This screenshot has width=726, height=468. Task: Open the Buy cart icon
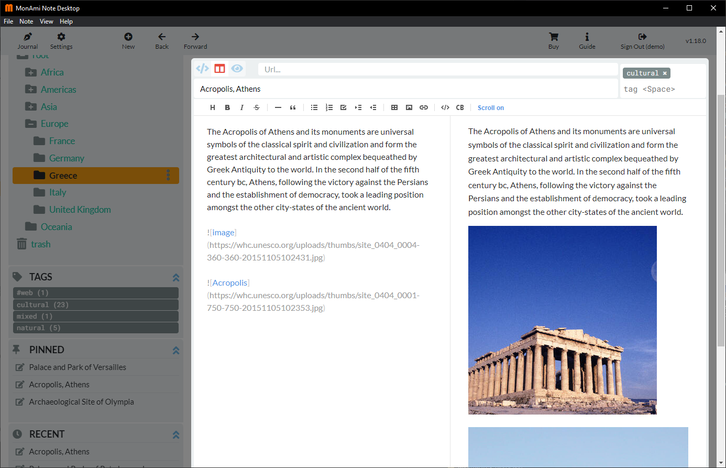coord(554,41)
